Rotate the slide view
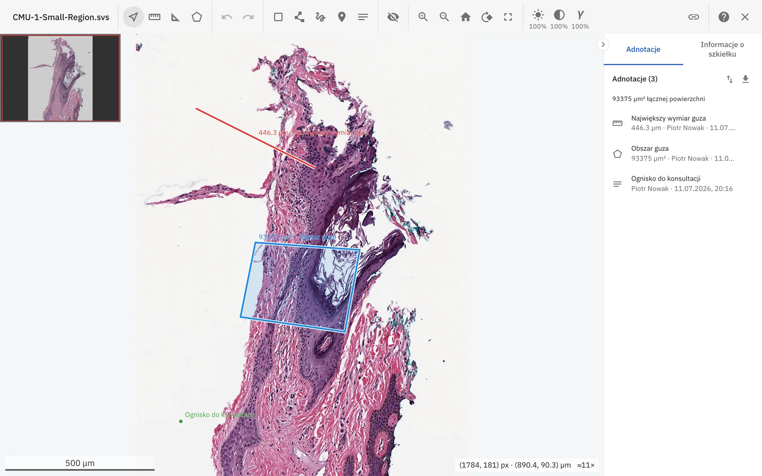This screenshot has height=476, width=762. [x=487, y=17]
